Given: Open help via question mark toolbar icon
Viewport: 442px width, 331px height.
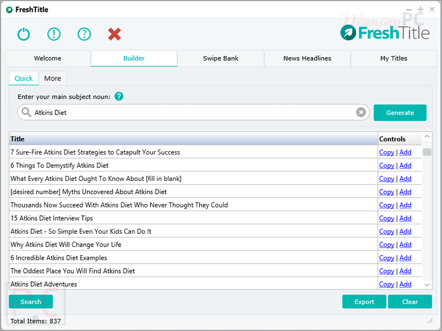Looking at the screenshot, I should click(84, 34).
